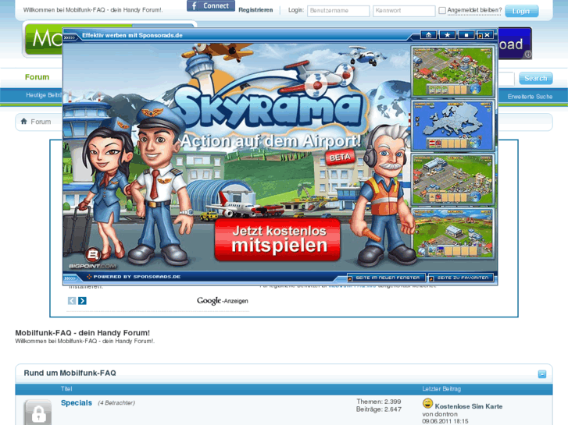
Task: Open the Registrieren link
Action: click(255, 10)
